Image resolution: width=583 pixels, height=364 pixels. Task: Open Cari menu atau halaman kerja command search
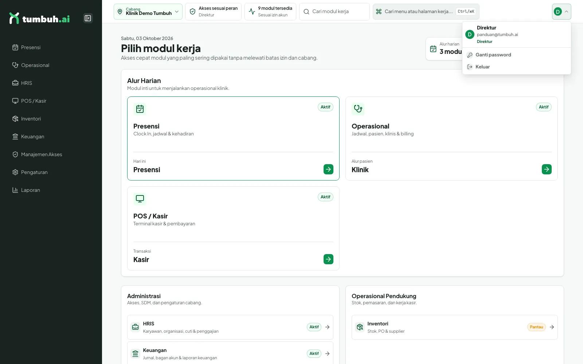(x=426, y=12)
